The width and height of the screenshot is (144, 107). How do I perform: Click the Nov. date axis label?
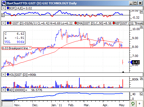pos(17,105)
